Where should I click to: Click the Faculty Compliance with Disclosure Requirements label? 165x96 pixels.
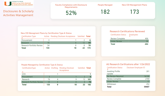pyautogui.click(x=71, y=6)
